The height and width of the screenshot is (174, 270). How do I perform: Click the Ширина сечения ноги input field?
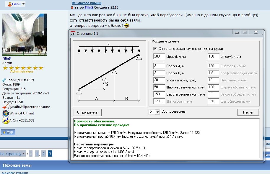click(159, 87)
